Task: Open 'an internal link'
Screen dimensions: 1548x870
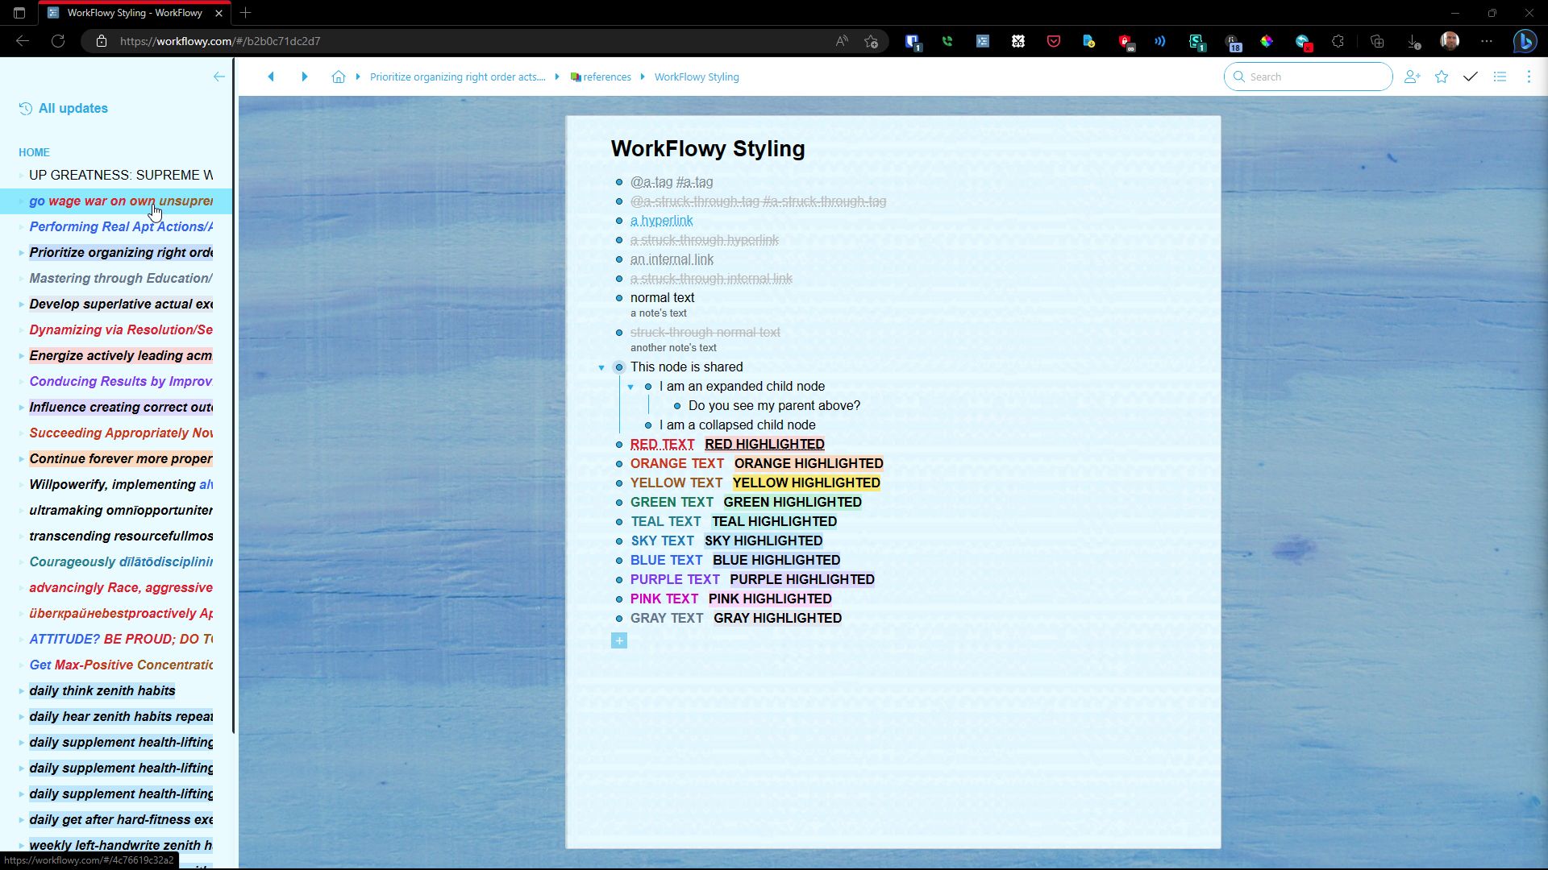Action: [x=672, y=259]
